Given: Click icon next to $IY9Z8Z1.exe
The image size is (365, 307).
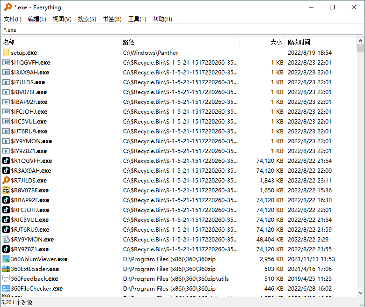Looking at the screenshot, I should coord(6,151).
